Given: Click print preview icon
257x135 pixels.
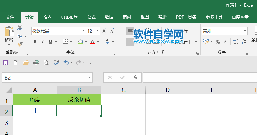Looking at the screenshot, I should (x=46, y=63).
